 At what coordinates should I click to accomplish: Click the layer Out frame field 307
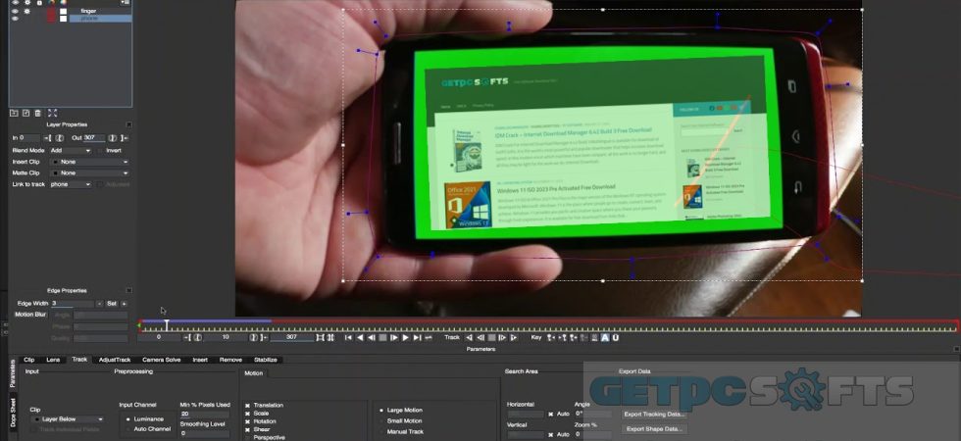pos(94,138)
